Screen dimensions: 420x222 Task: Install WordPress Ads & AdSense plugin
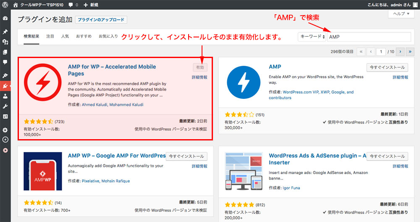tap(387, 156)
